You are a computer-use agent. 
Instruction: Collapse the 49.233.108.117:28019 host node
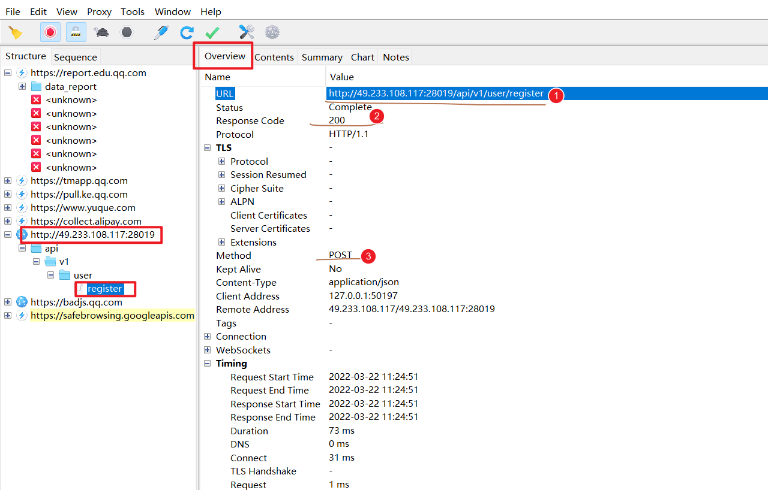click(8, 235)
